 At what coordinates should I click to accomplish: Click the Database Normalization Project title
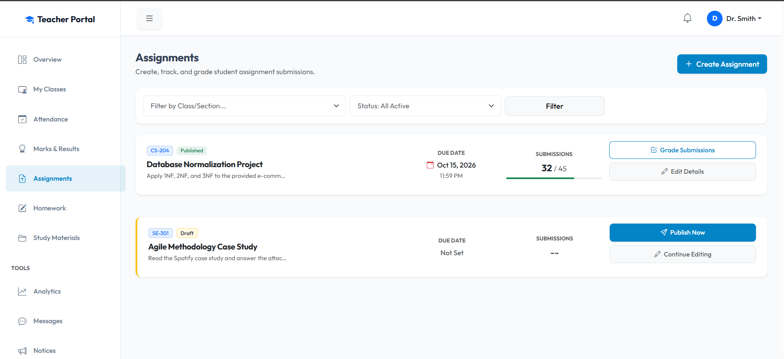pyautogui.click(x=204, y=165)
